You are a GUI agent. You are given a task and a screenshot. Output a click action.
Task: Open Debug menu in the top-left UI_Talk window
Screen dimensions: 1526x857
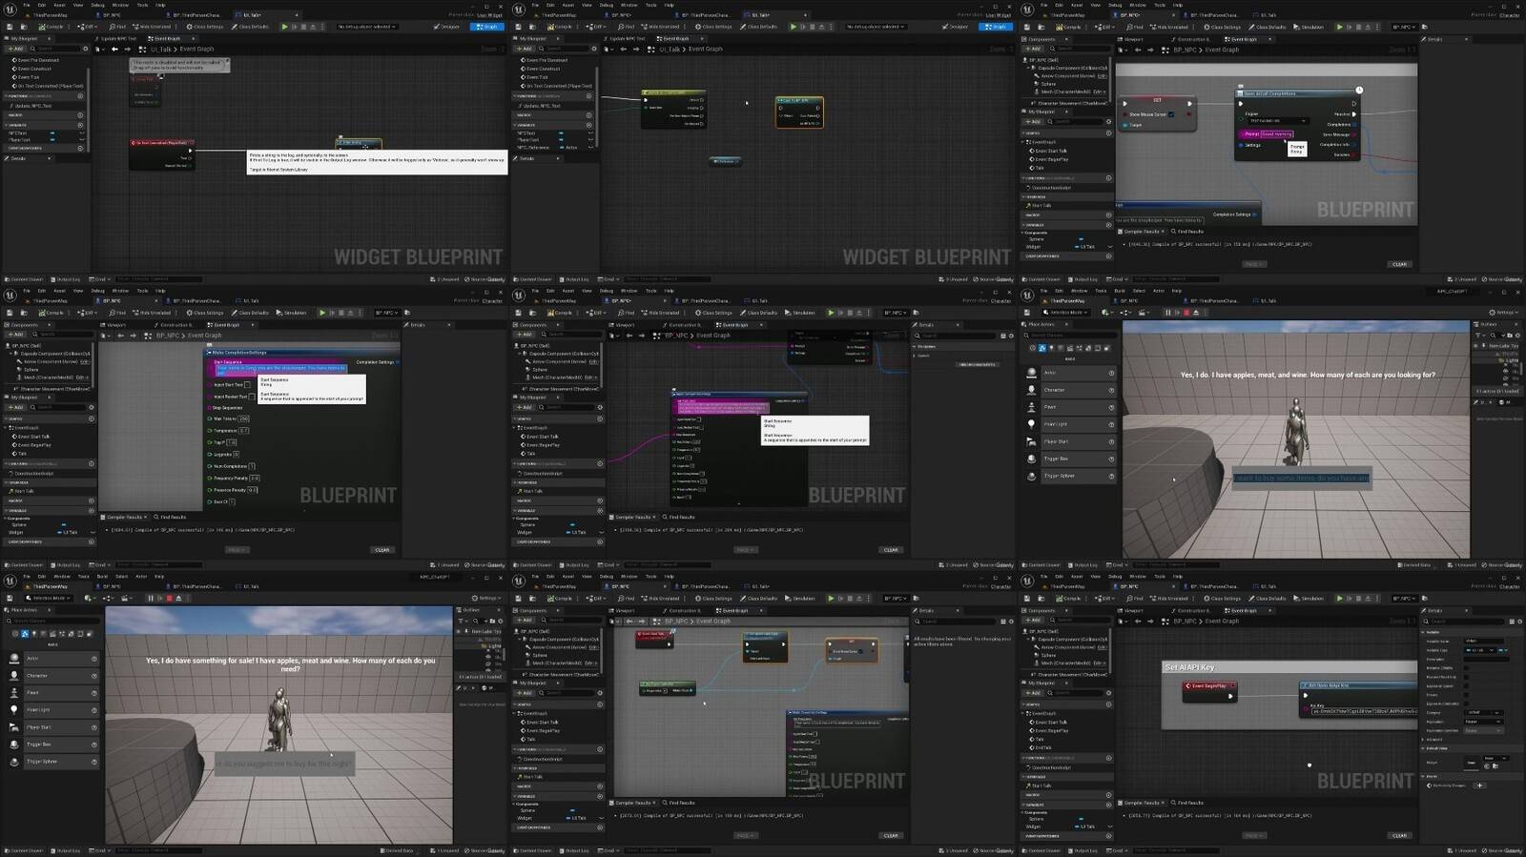(97, 5)
